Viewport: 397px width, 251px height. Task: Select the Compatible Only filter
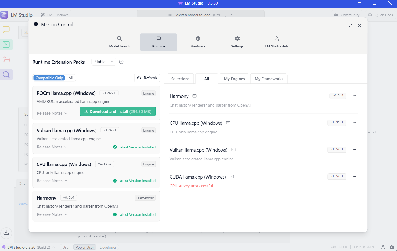pyautogui.click(x=49, y=78)
